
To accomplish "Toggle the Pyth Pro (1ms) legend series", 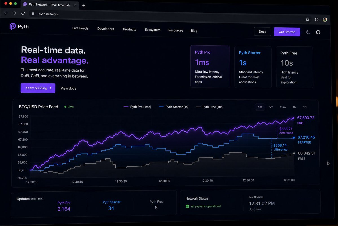I will click(x=137, y=107).
